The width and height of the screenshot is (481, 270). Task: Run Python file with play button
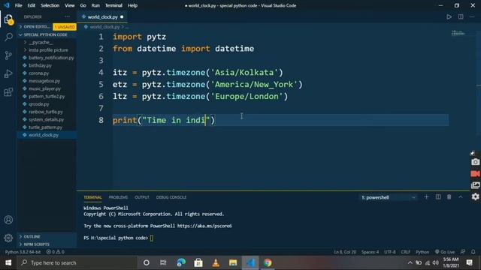(x=449, y=16)
